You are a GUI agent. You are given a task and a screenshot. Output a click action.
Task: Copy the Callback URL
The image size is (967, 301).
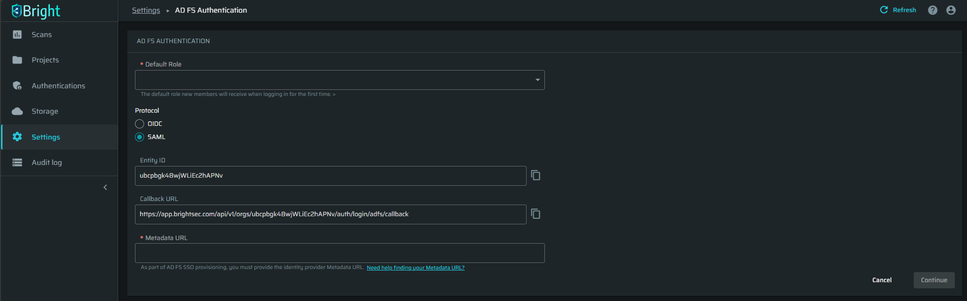click(x=536, y=214)
